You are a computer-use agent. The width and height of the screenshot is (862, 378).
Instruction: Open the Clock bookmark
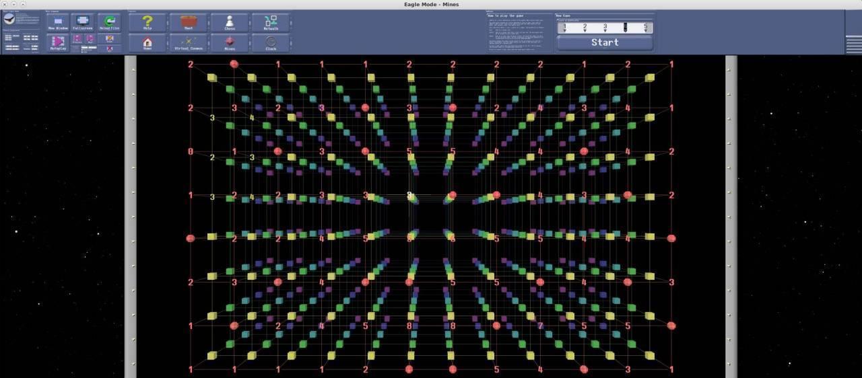click(271, 44)
